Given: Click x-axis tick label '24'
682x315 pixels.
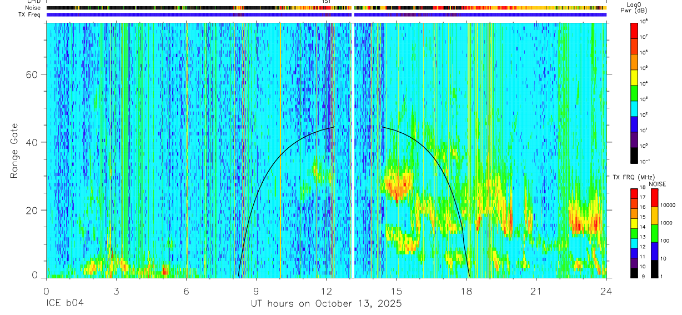Looking at the screenshot, I should (606, 291).
